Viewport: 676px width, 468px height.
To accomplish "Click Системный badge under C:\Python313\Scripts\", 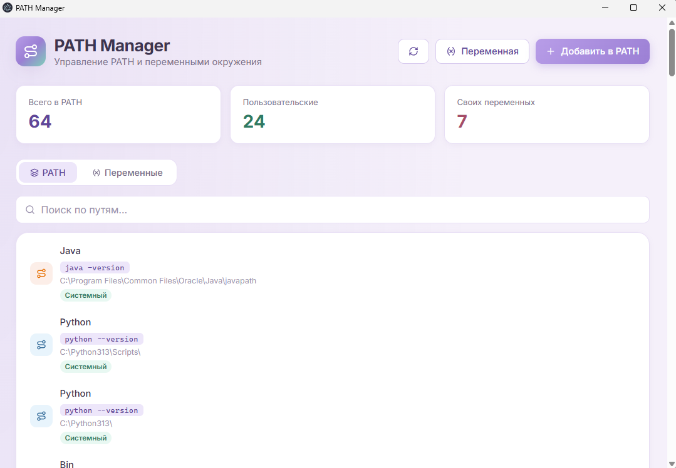I will point(86,367).
